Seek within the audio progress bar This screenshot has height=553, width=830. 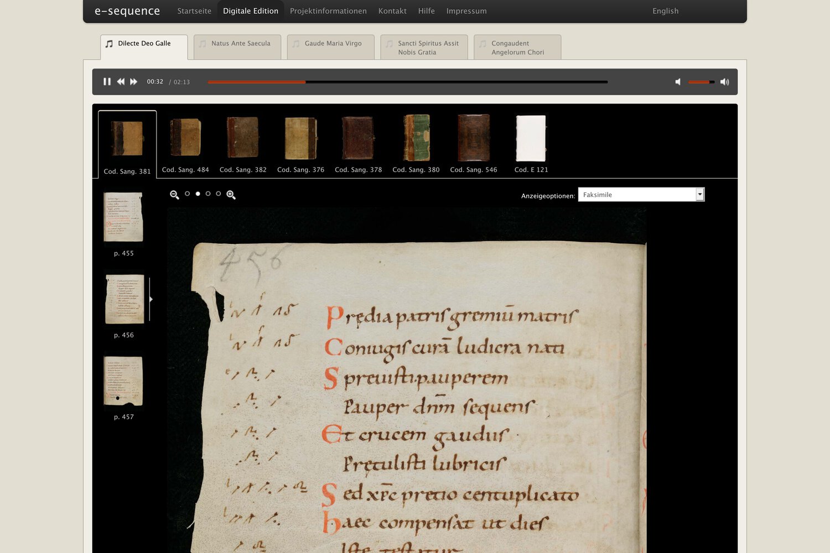408,82
